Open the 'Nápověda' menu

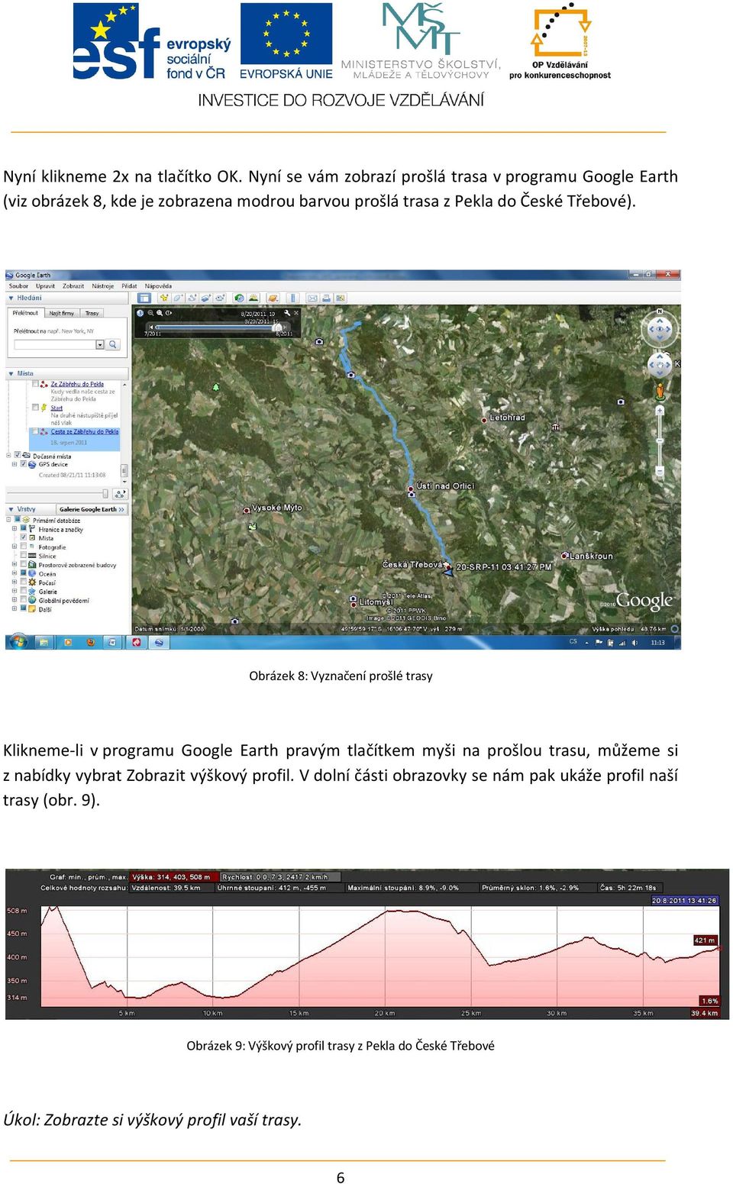click(158, 286)
